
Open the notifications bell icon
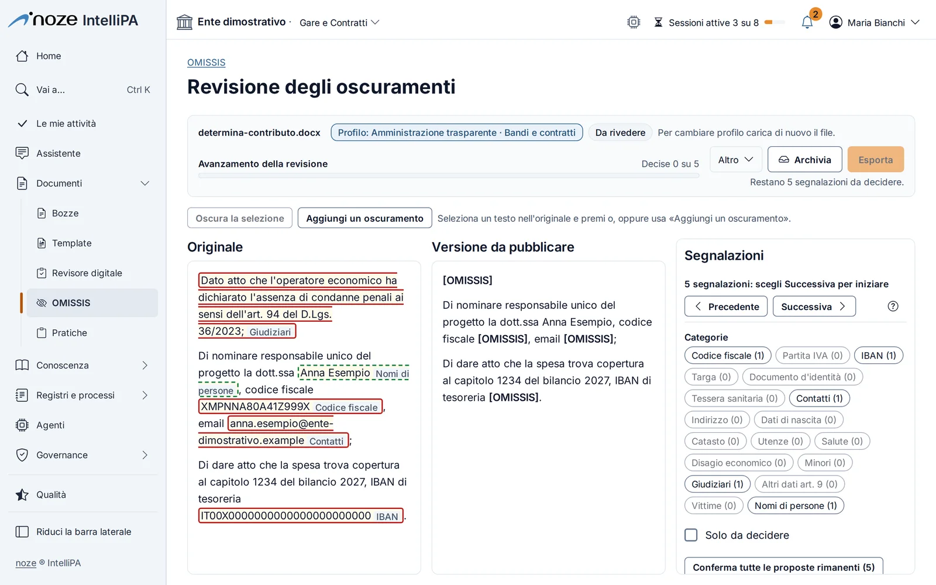click(807, 22)
